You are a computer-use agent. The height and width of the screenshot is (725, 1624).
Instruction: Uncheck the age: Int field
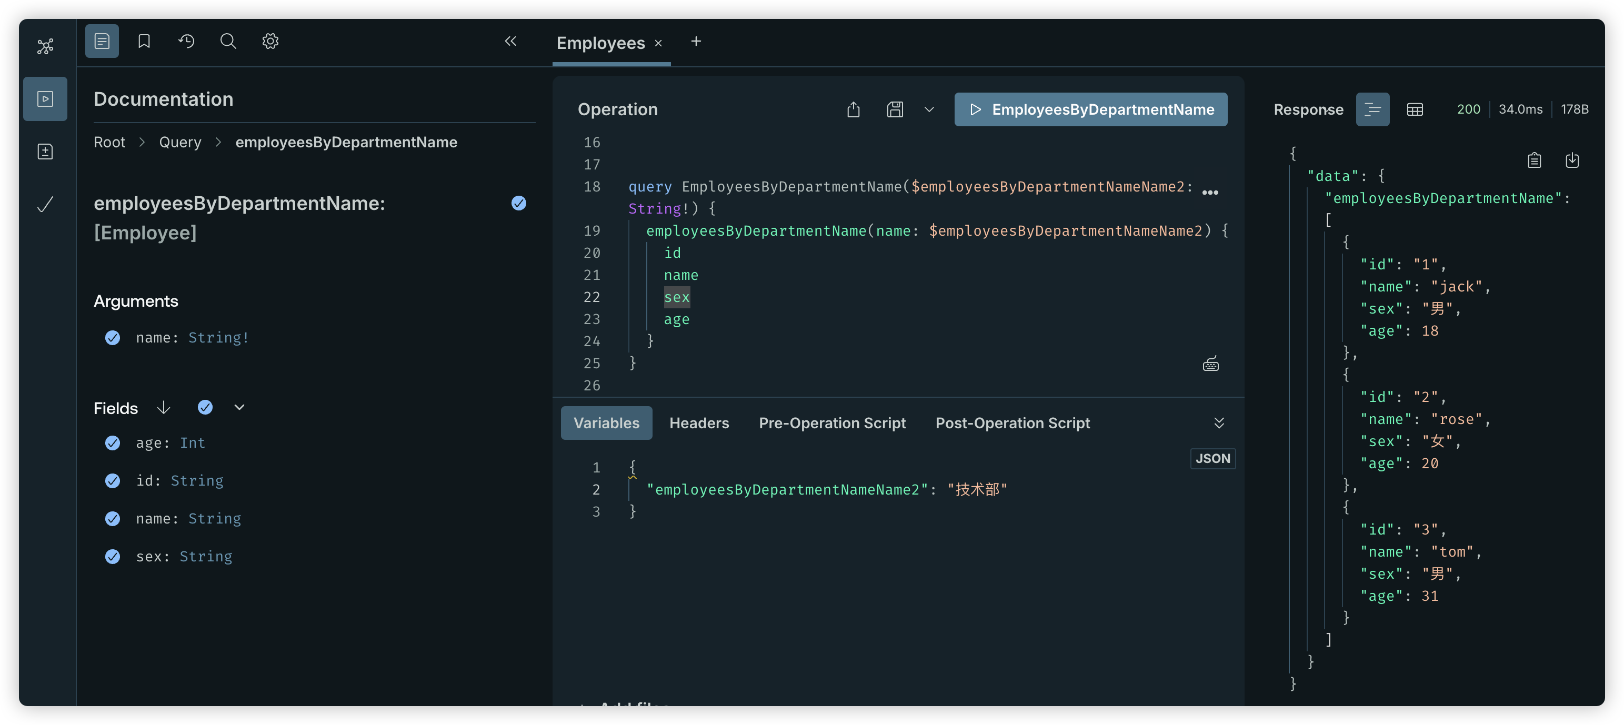113,443
